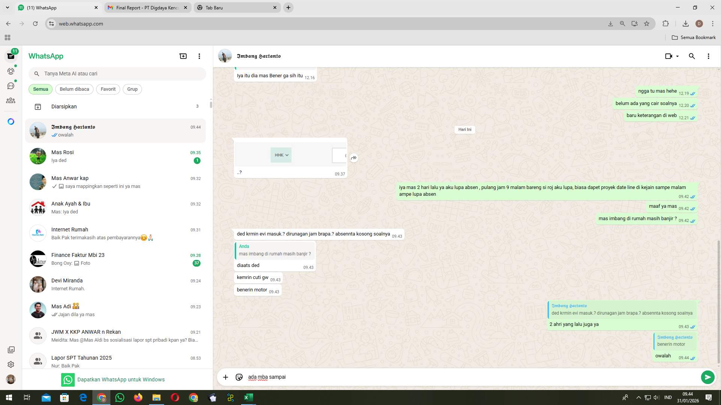Open WhatsApp Settings via the gear icon
721x405 pixels.
click(x=11, y=364)
